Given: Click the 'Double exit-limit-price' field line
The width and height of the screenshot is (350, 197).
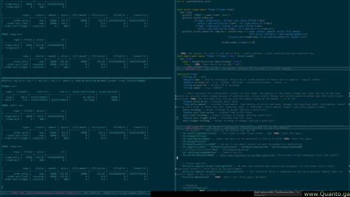Looking at the screenshot, I should (x=218, y=113).
